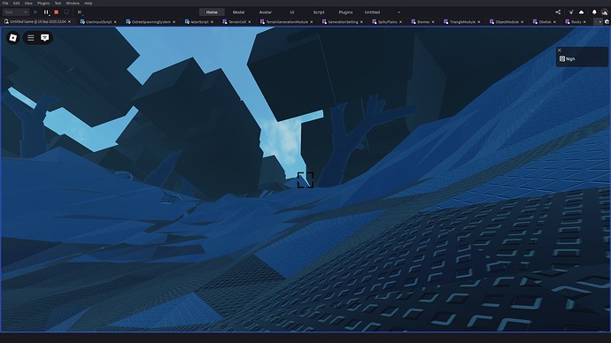The width and height of the screenshot is (611, 343).
Task: Click the cloud publish icon
Action: tap(582, 12)
